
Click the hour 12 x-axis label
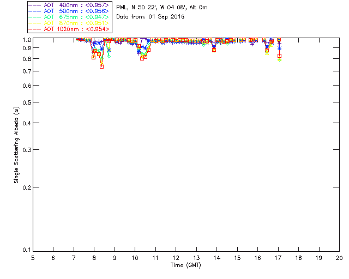point(176,258)
